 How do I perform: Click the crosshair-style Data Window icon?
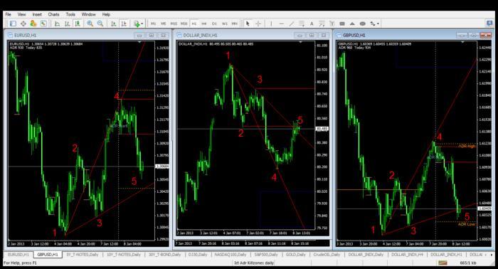[23, 23]
